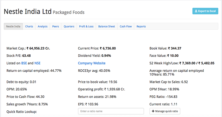
Task: Click Operating profit: 1,939.68 Cr.
Action: (102, 89)
